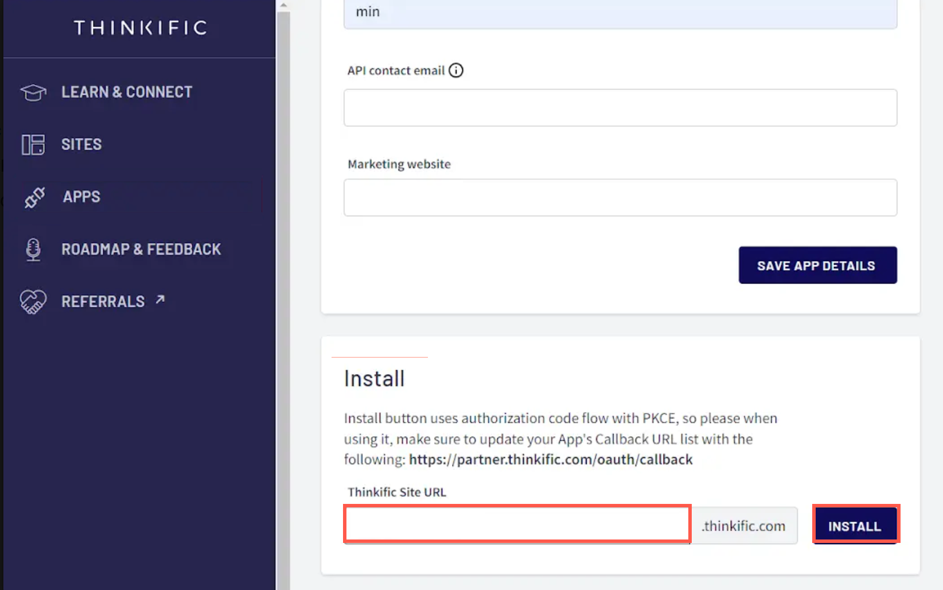Click the sidebar vertical scrollbar track
The image size is (943, 590).
(x=283, y=301)
